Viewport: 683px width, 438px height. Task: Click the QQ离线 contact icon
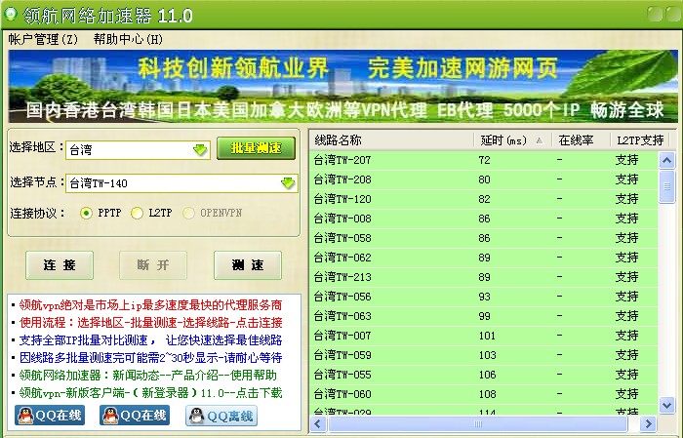(221, 416)
